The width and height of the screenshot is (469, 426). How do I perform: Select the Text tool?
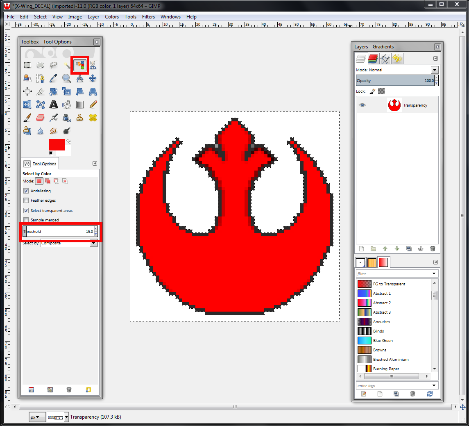[54, 105]
